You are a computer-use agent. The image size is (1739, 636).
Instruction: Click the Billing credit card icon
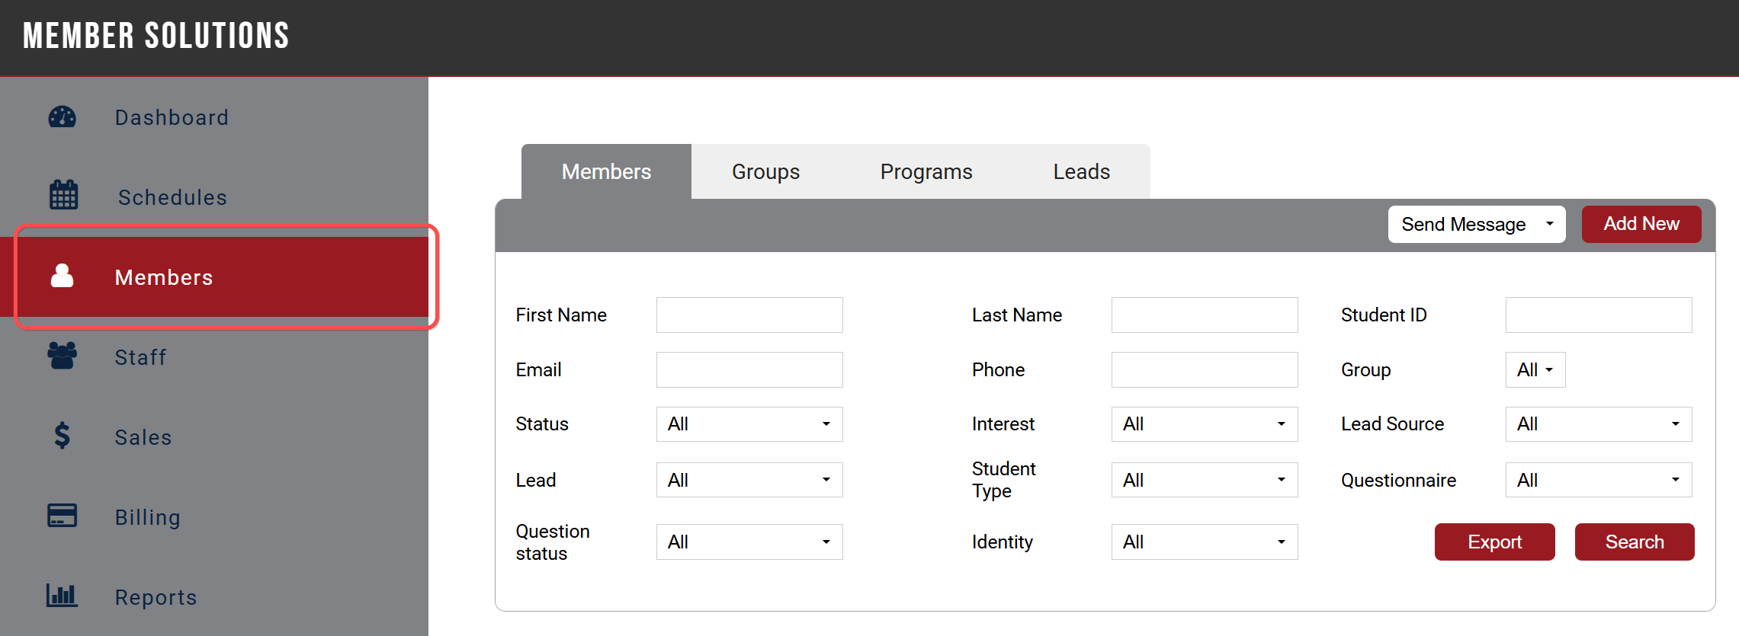click(x=63, y=516)
